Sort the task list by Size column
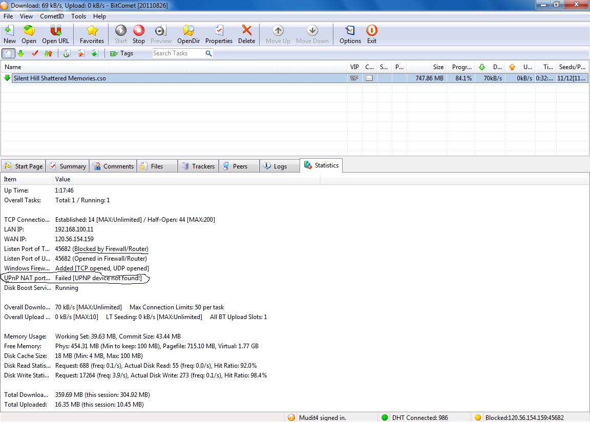590x422 pixels. (x=427, y=67)
